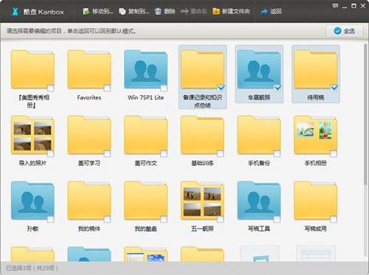This screenshot has width=369, height=275.
Task: Uncheck the selected blue shared folder in first row
Action: tap(277, 88)
